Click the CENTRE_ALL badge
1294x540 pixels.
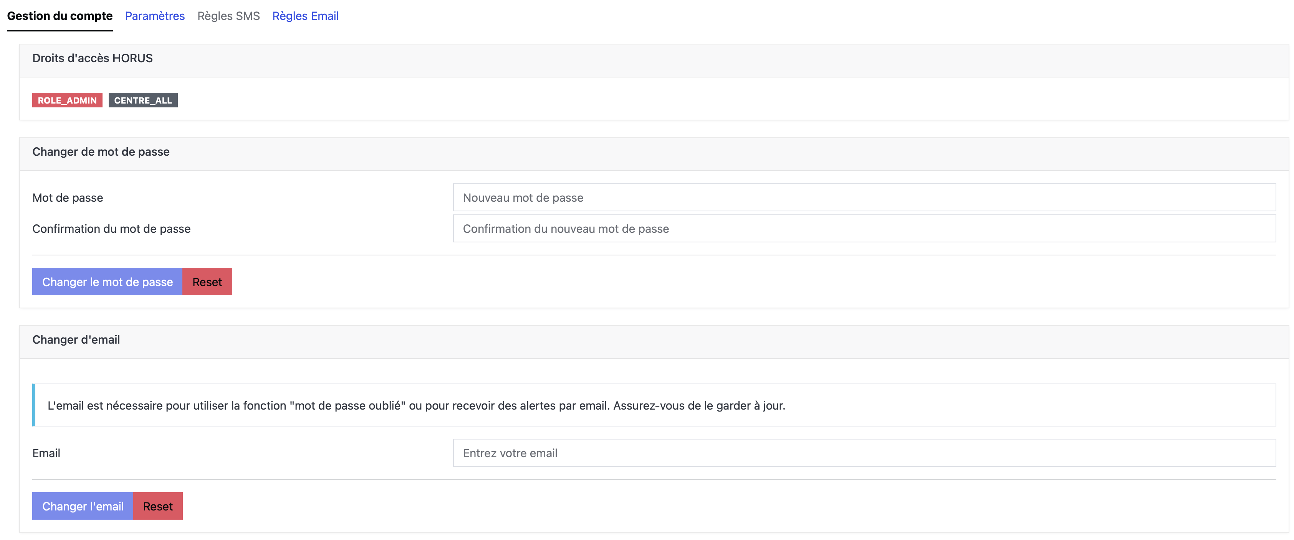pos(143,100)
